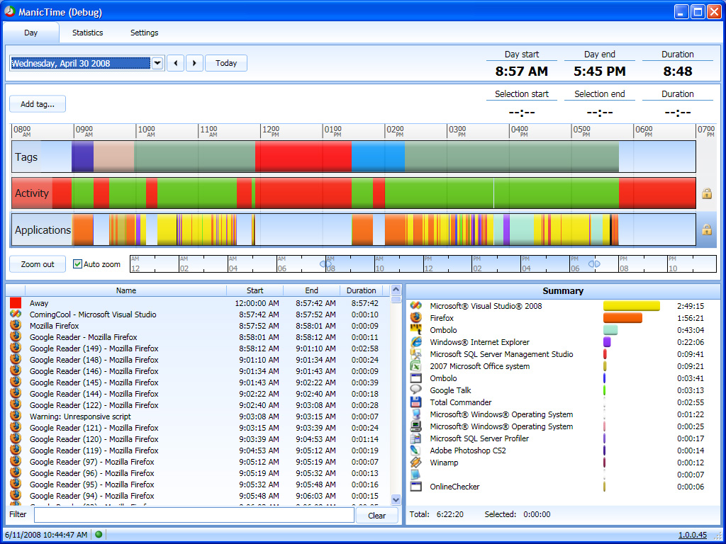Go to the next day arrow

pos(195,63)
